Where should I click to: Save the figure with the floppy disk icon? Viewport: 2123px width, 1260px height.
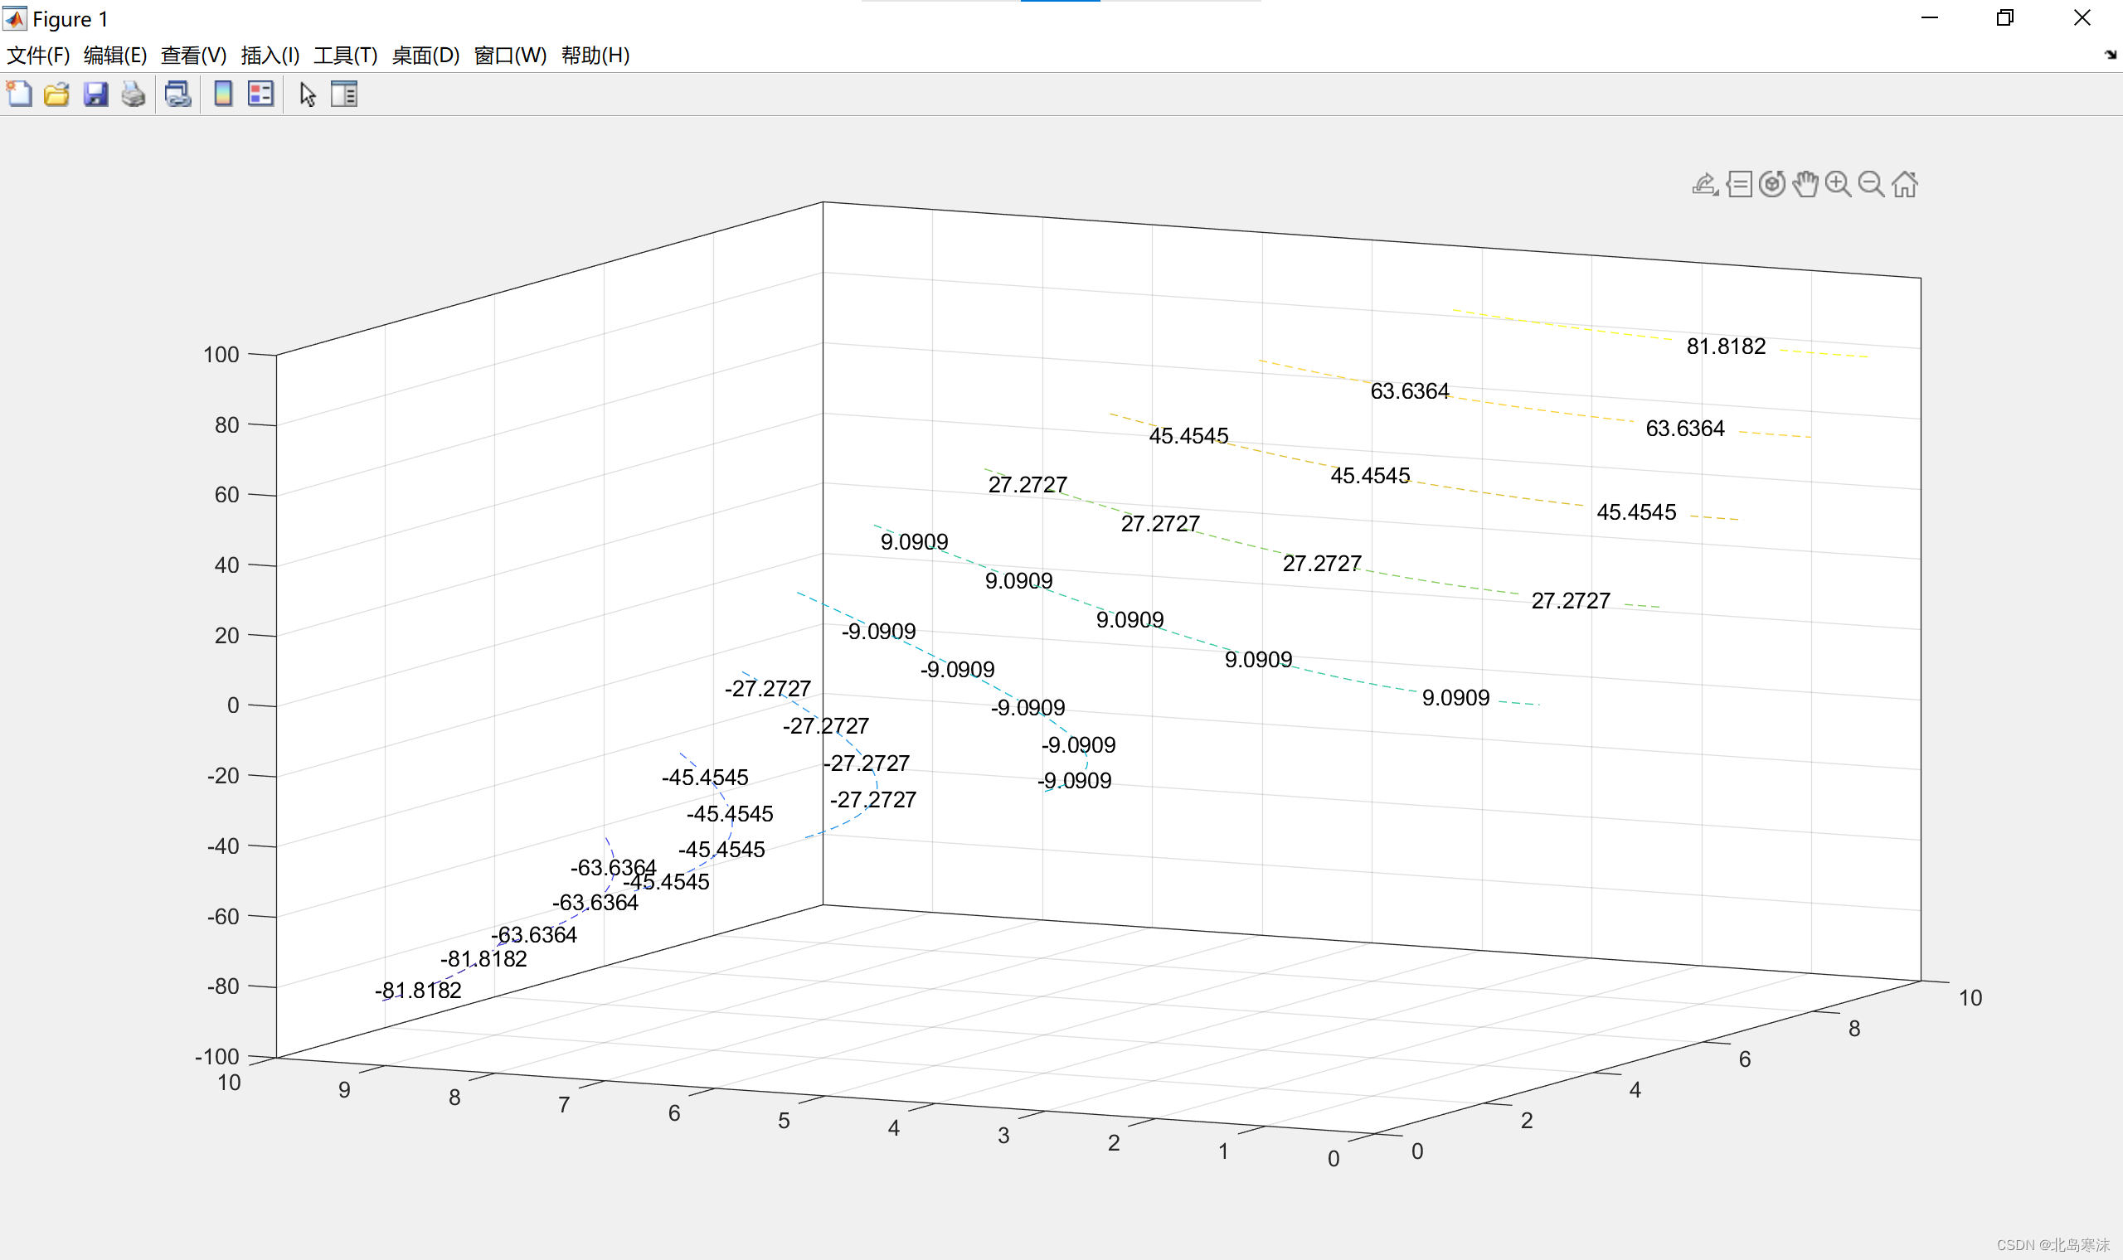[x=95, y=94]
